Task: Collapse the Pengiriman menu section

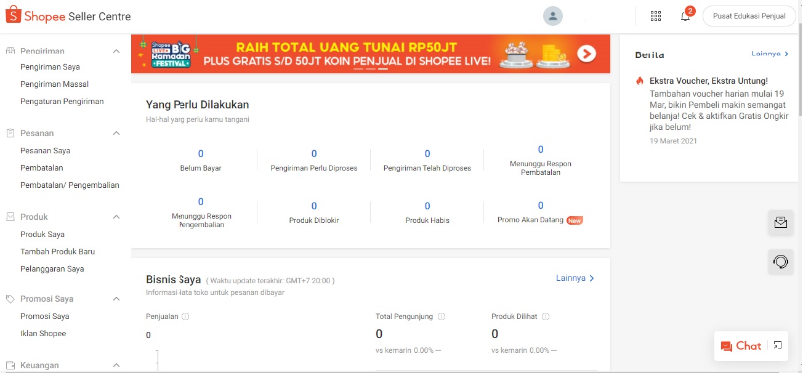Action: [116, 51]
